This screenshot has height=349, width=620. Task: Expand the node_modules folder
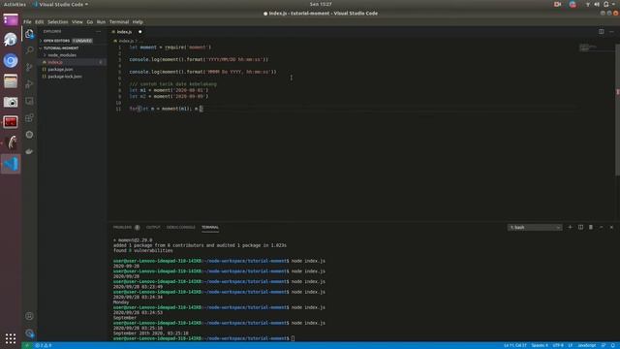[x=62, y=55]
